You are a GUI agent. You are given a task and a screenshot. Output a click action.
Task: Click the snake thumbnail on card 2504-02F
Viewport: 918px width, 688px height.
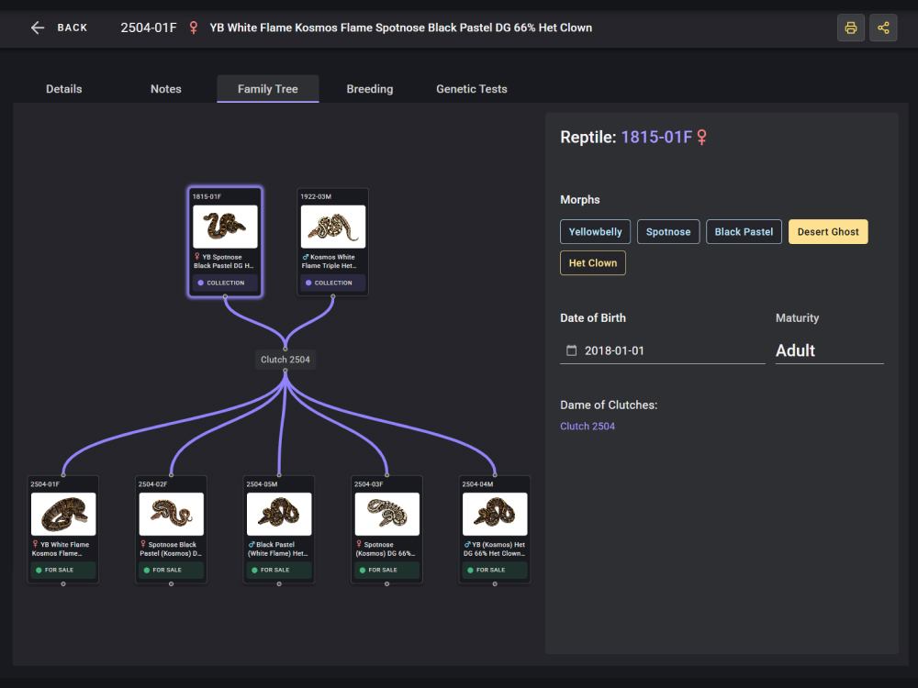point(172,514)
